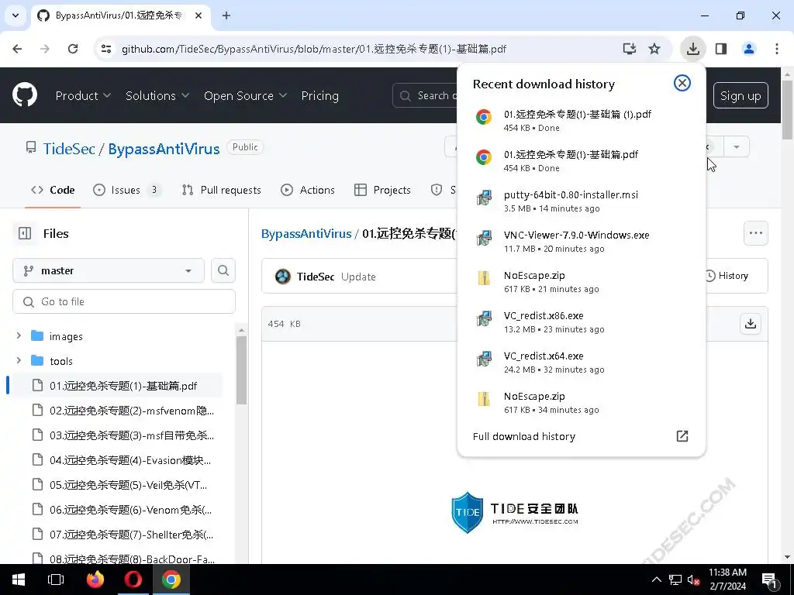Switch to the Projects tab
The height and width of the screenshot is (595, 794).
pyautogui.click(x=382, y=191)
